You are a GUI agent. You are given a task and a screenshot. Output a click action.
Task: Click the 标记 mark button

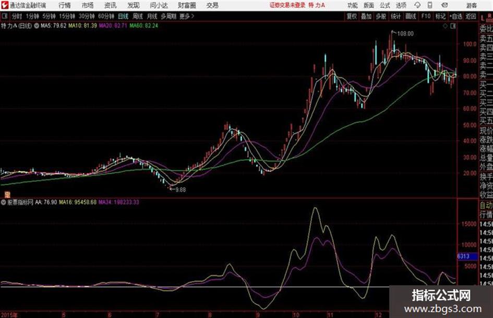(x=440, y=16)
